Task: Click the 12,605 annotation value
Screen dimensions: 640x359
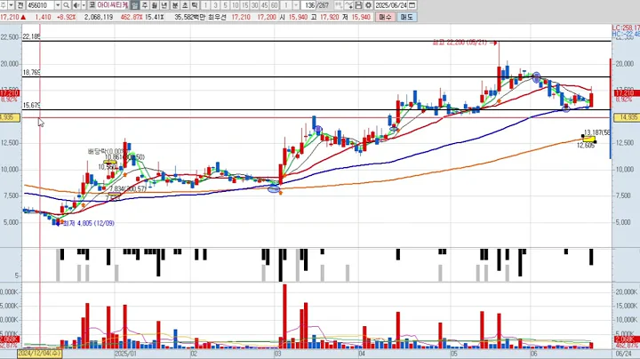Action: [585, 146]
